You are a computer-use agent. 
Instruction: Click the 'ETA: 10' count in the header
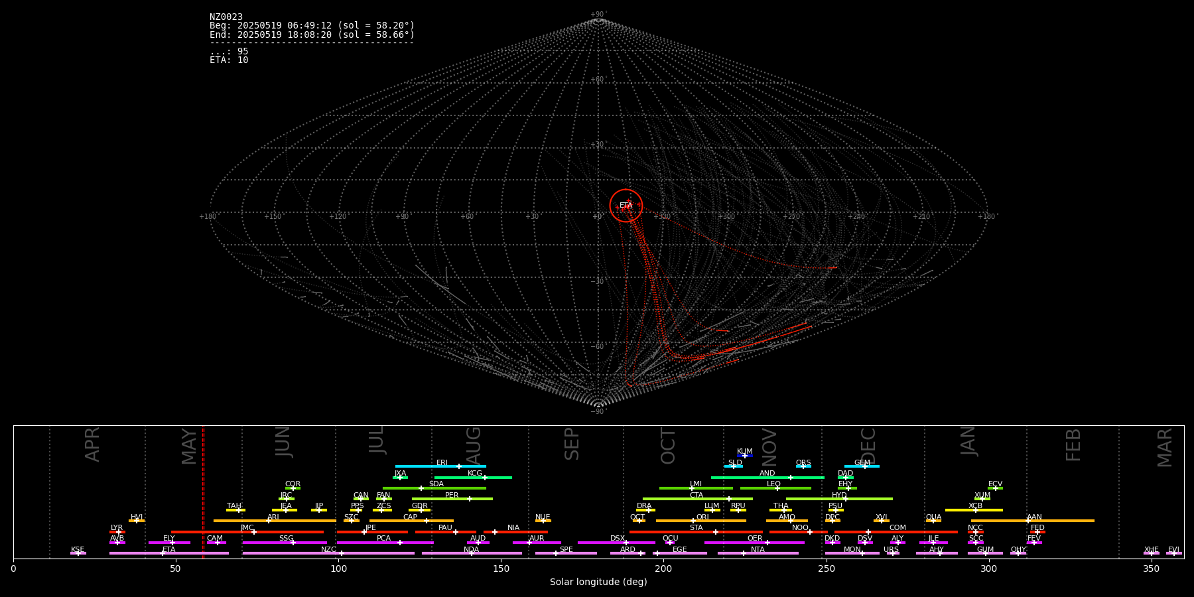click(x=229, y=60)
